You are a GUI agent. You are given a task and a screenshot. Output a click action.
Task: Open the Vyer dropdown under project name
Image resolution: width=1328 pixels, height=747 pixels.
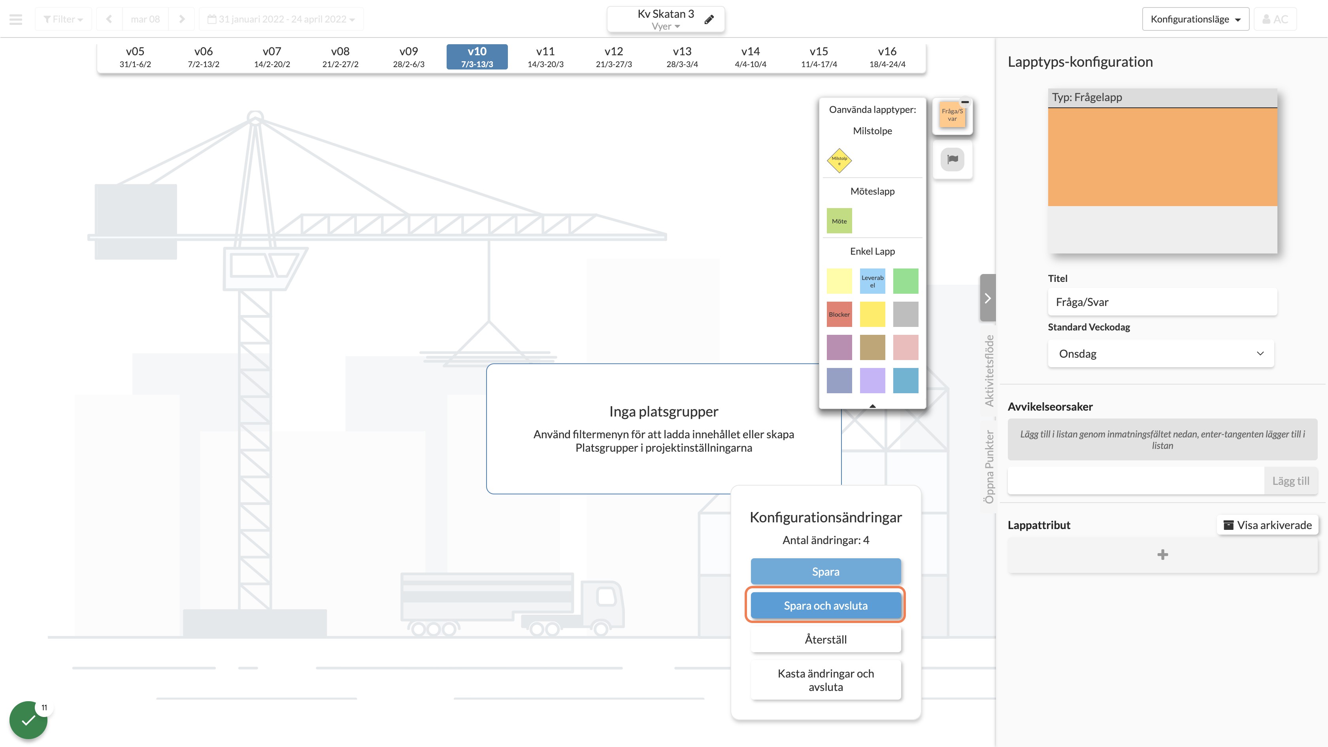point(666,26)
